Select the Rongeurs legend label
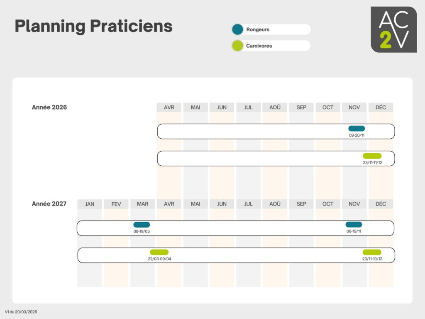 click(258, 29)
